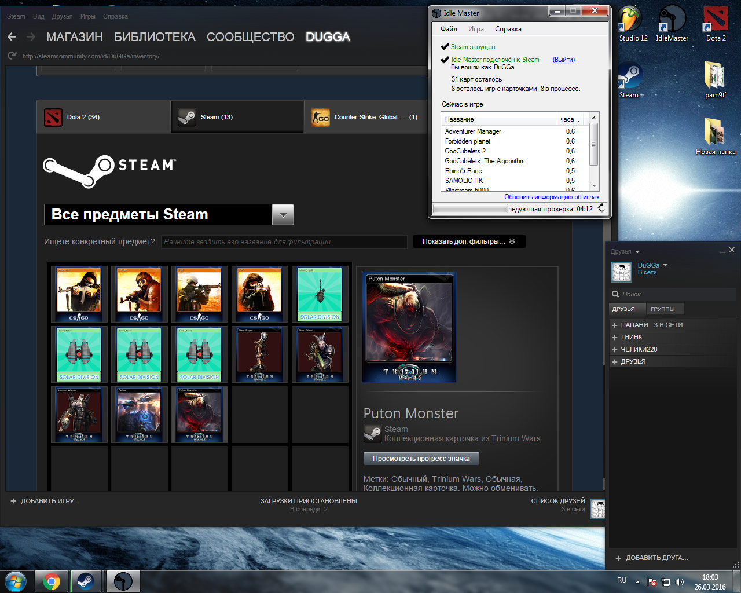
Task: Select the Balkan CS:GO trading card
Action: coord(140,294)
